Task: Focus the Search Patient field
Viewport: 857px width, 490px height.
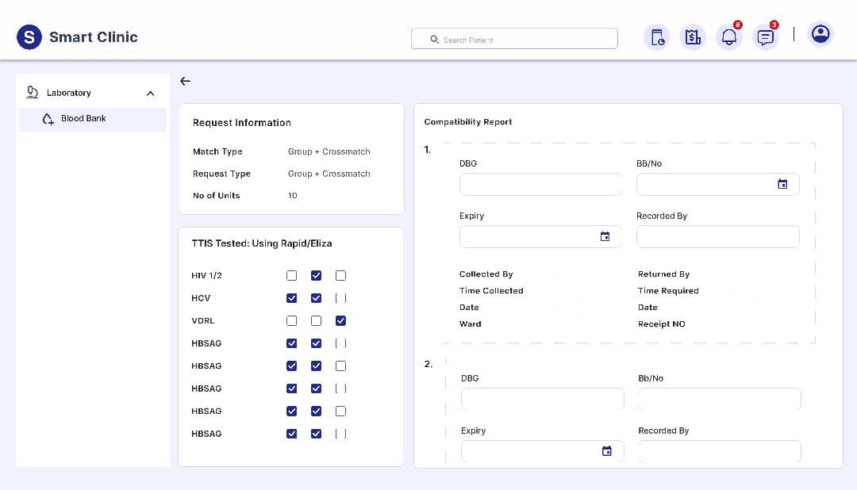Action: tap(514, 39)
